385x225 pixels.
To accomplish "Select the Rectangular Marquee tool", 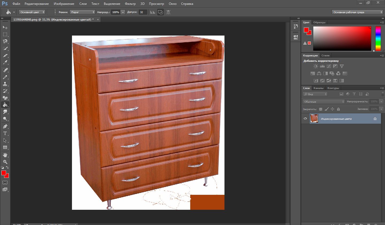I will point(5,34).
